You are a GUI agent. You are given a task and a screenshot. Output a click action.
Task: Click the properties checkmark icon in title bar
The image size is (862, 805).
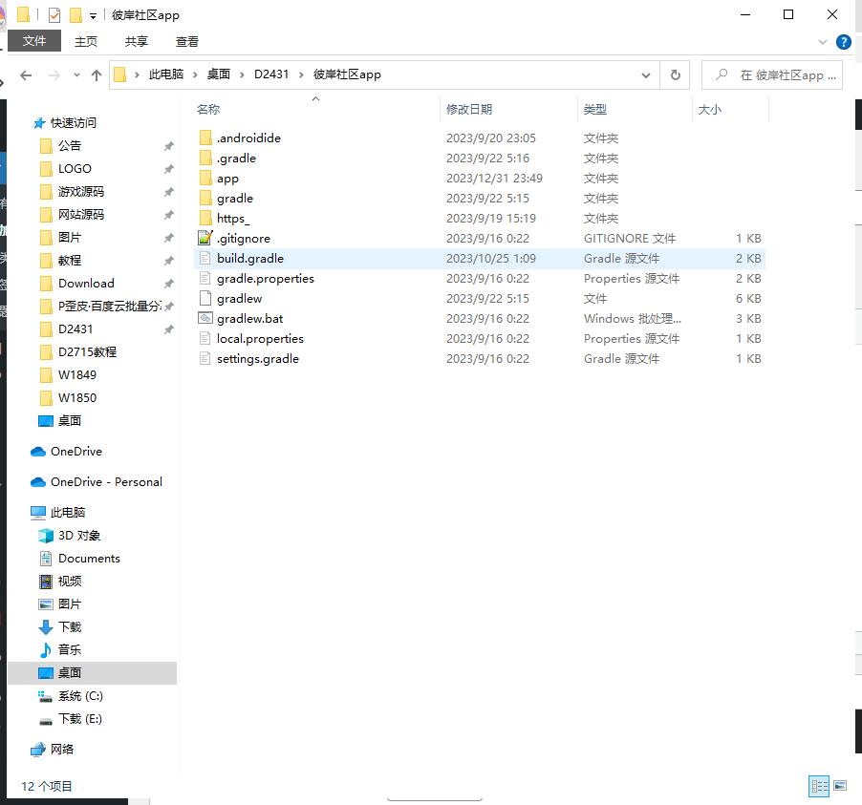54,15
